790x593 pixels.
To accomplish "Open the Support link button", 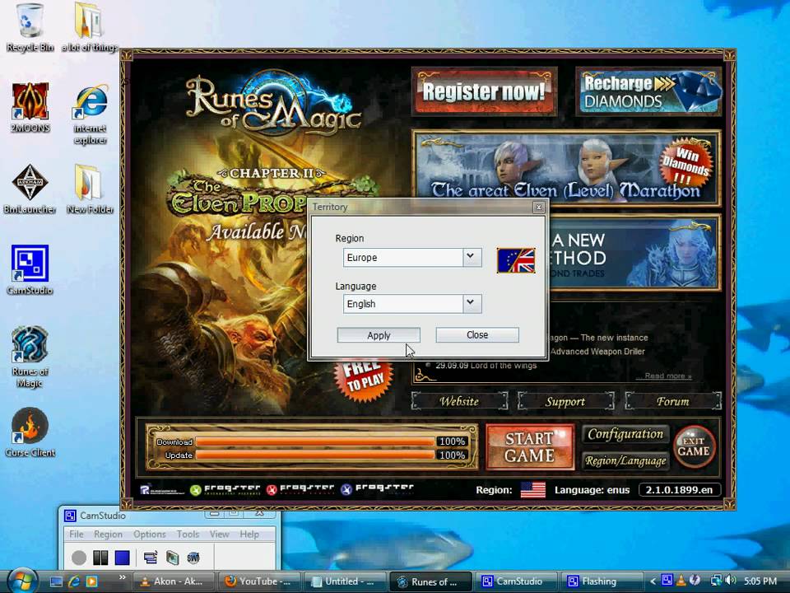I will 565,401.
